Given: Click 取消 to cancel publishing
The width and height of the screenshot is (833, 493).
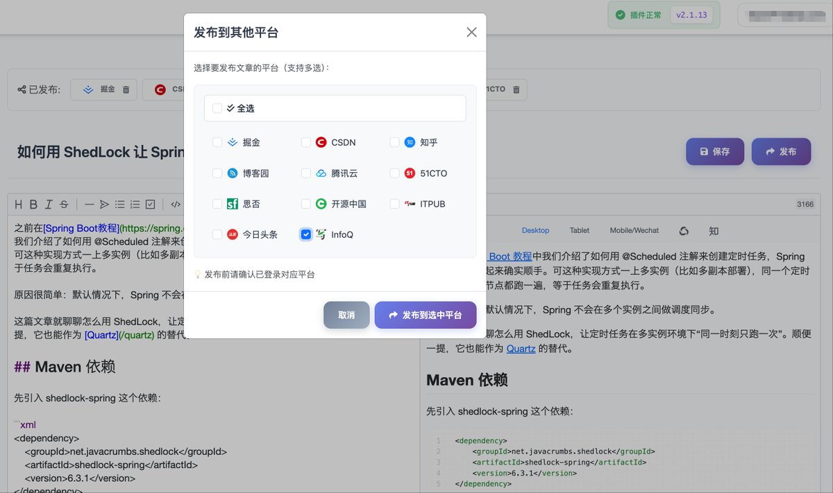Looking at the screenshot, I should click(x=346, y=315).
